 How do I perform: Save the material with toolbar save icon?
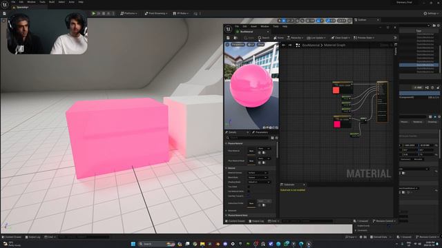click(x=228, y=38)
